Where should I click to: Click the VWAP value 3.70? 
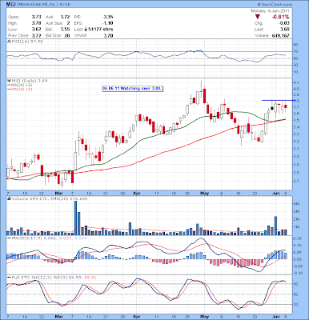[108, 35]
